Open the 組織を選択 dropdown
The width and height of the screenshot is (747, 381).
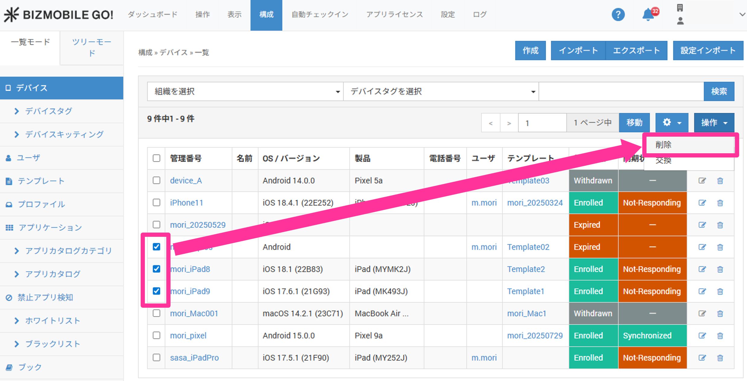coord(245,91)
